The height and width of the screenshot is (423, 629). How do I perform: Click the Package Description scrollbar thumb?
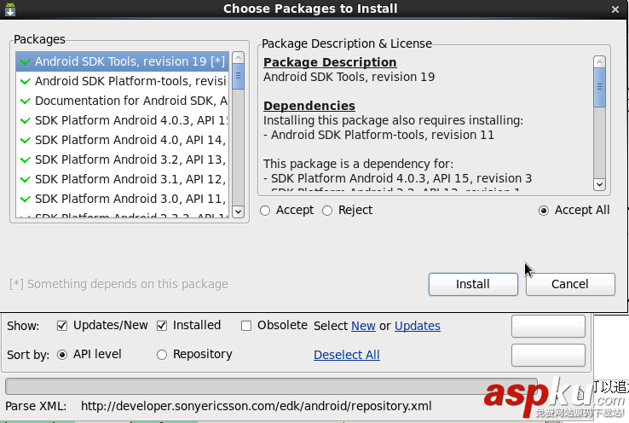coord(599,88)
